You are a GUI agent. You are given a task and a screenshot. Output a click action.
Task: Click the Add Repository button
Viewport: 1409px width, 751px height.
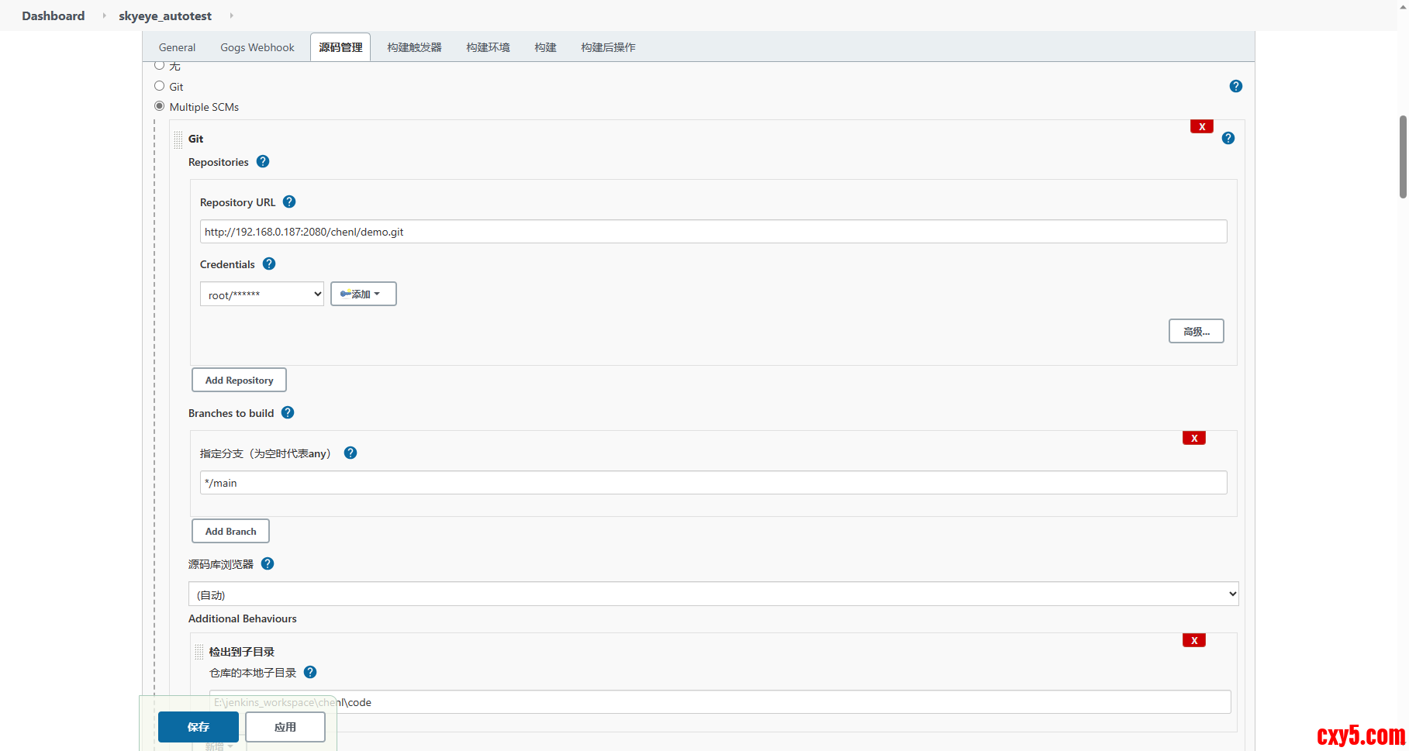[239, 381]
